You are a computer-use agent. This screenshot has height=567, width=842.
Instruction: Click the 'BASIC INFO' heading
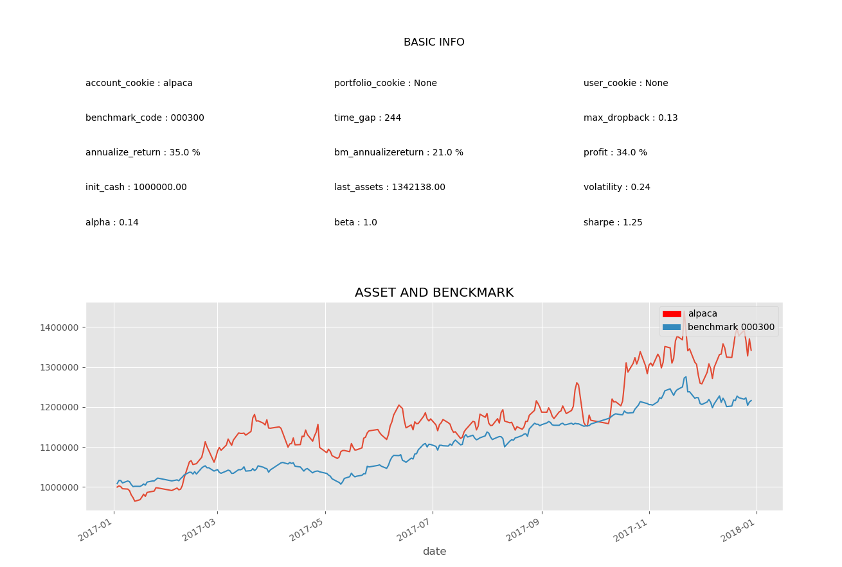pos(434,42)
